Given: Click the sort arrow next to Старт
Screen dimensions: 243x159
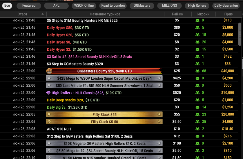Looking at the screenshot, I should (x=43, y=14).
